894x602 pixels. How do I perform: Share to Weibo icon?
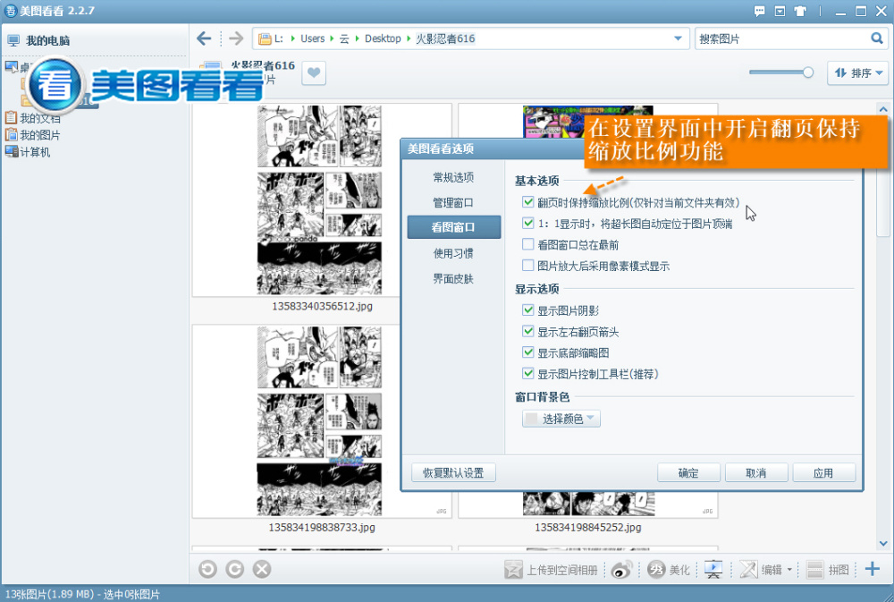(x=621, y=570)
